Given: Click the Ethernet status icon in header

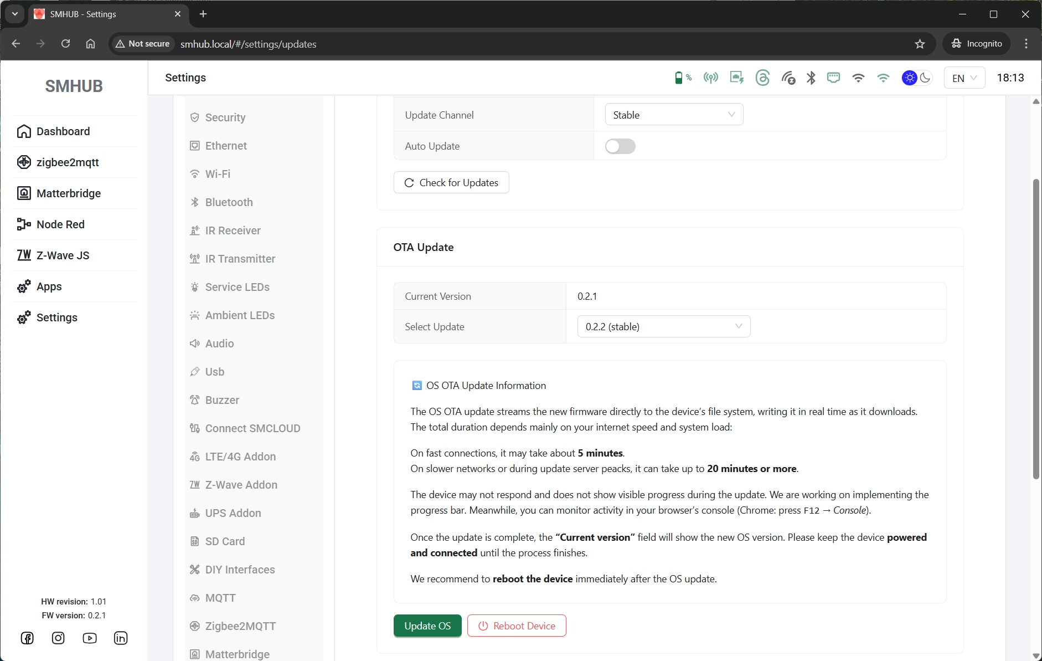Looking at the screenshot, I should tap(833, 78).
